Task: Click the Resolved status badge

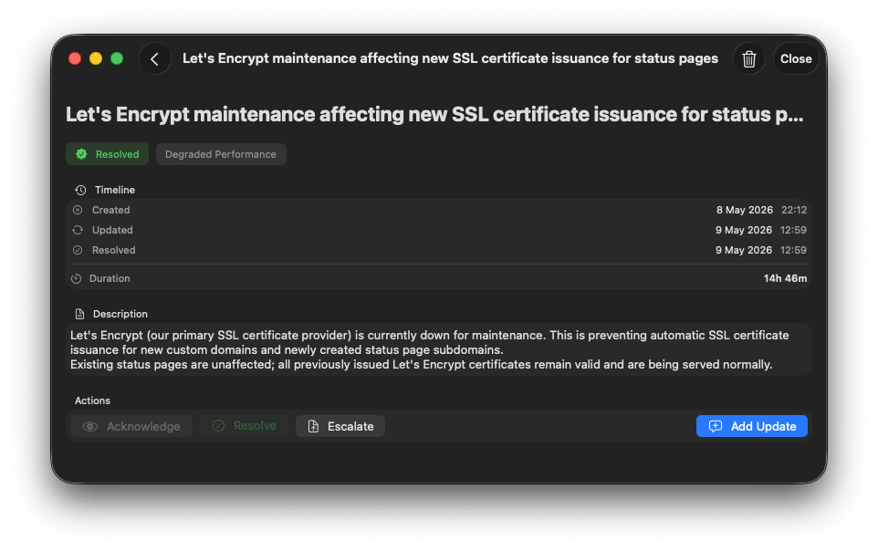Action: [108, 154]
